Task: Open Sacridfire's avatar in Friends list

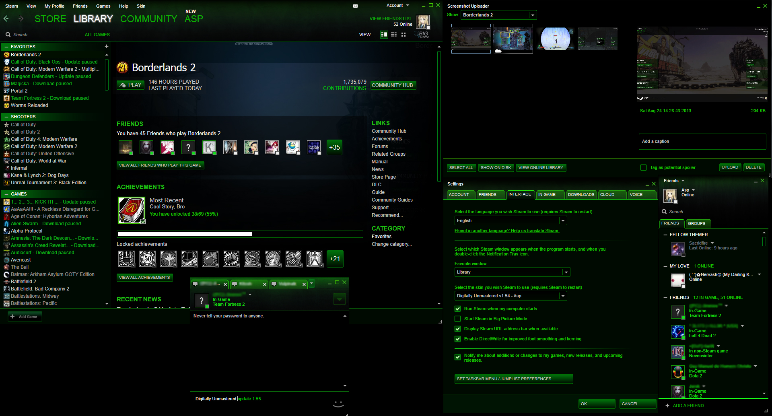Action: pyautogui.click(x=678, y=249)
